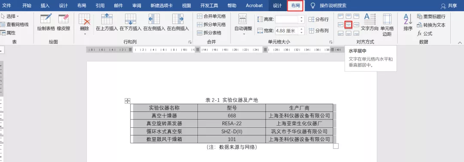Switch to the 开始 home tab
The height and width of the screenshot is (162, 464).
[x=27, y=6]
